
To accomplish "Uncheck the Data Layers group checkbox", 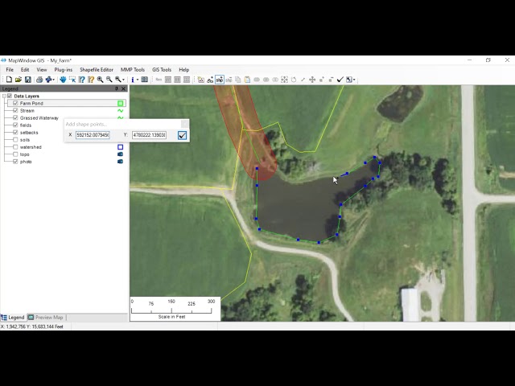I will point(10,96).
